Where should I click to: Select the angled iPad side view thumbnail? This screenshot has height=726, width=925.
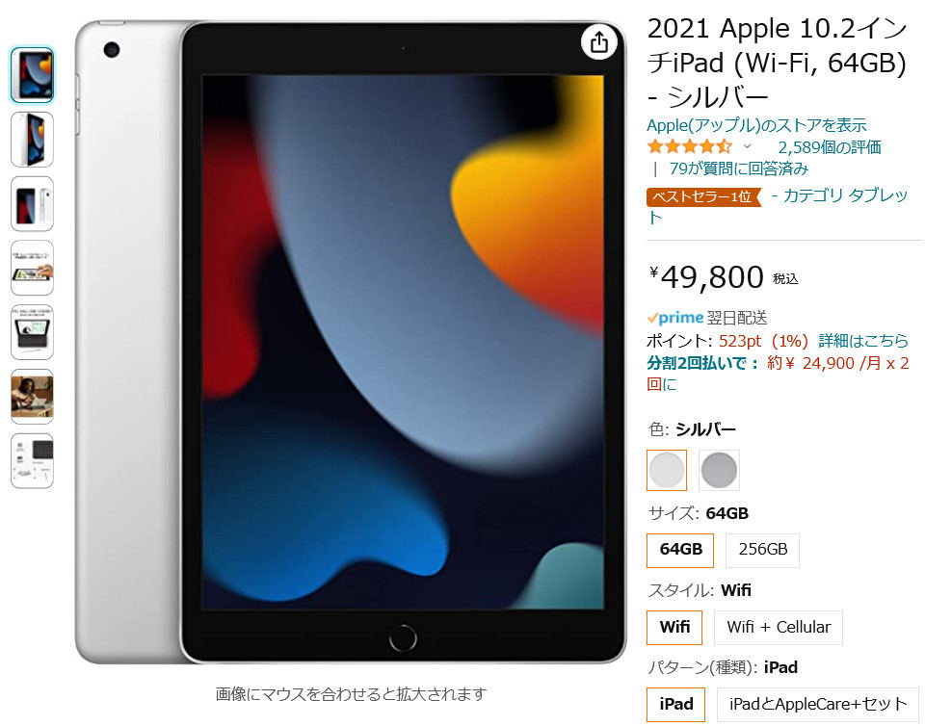(33, 140)
